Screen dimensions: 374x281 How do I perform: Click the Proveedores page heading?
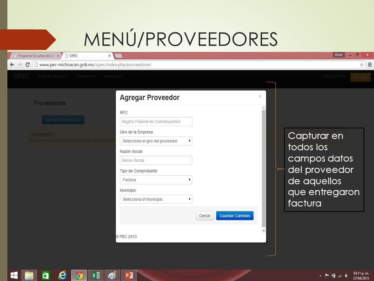(49, 103)
